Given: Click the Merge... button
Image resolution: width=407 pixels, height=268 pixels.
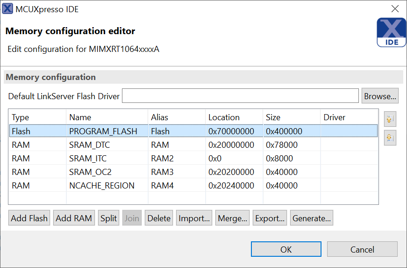Looking at the screenshot, I should [233, 218].
